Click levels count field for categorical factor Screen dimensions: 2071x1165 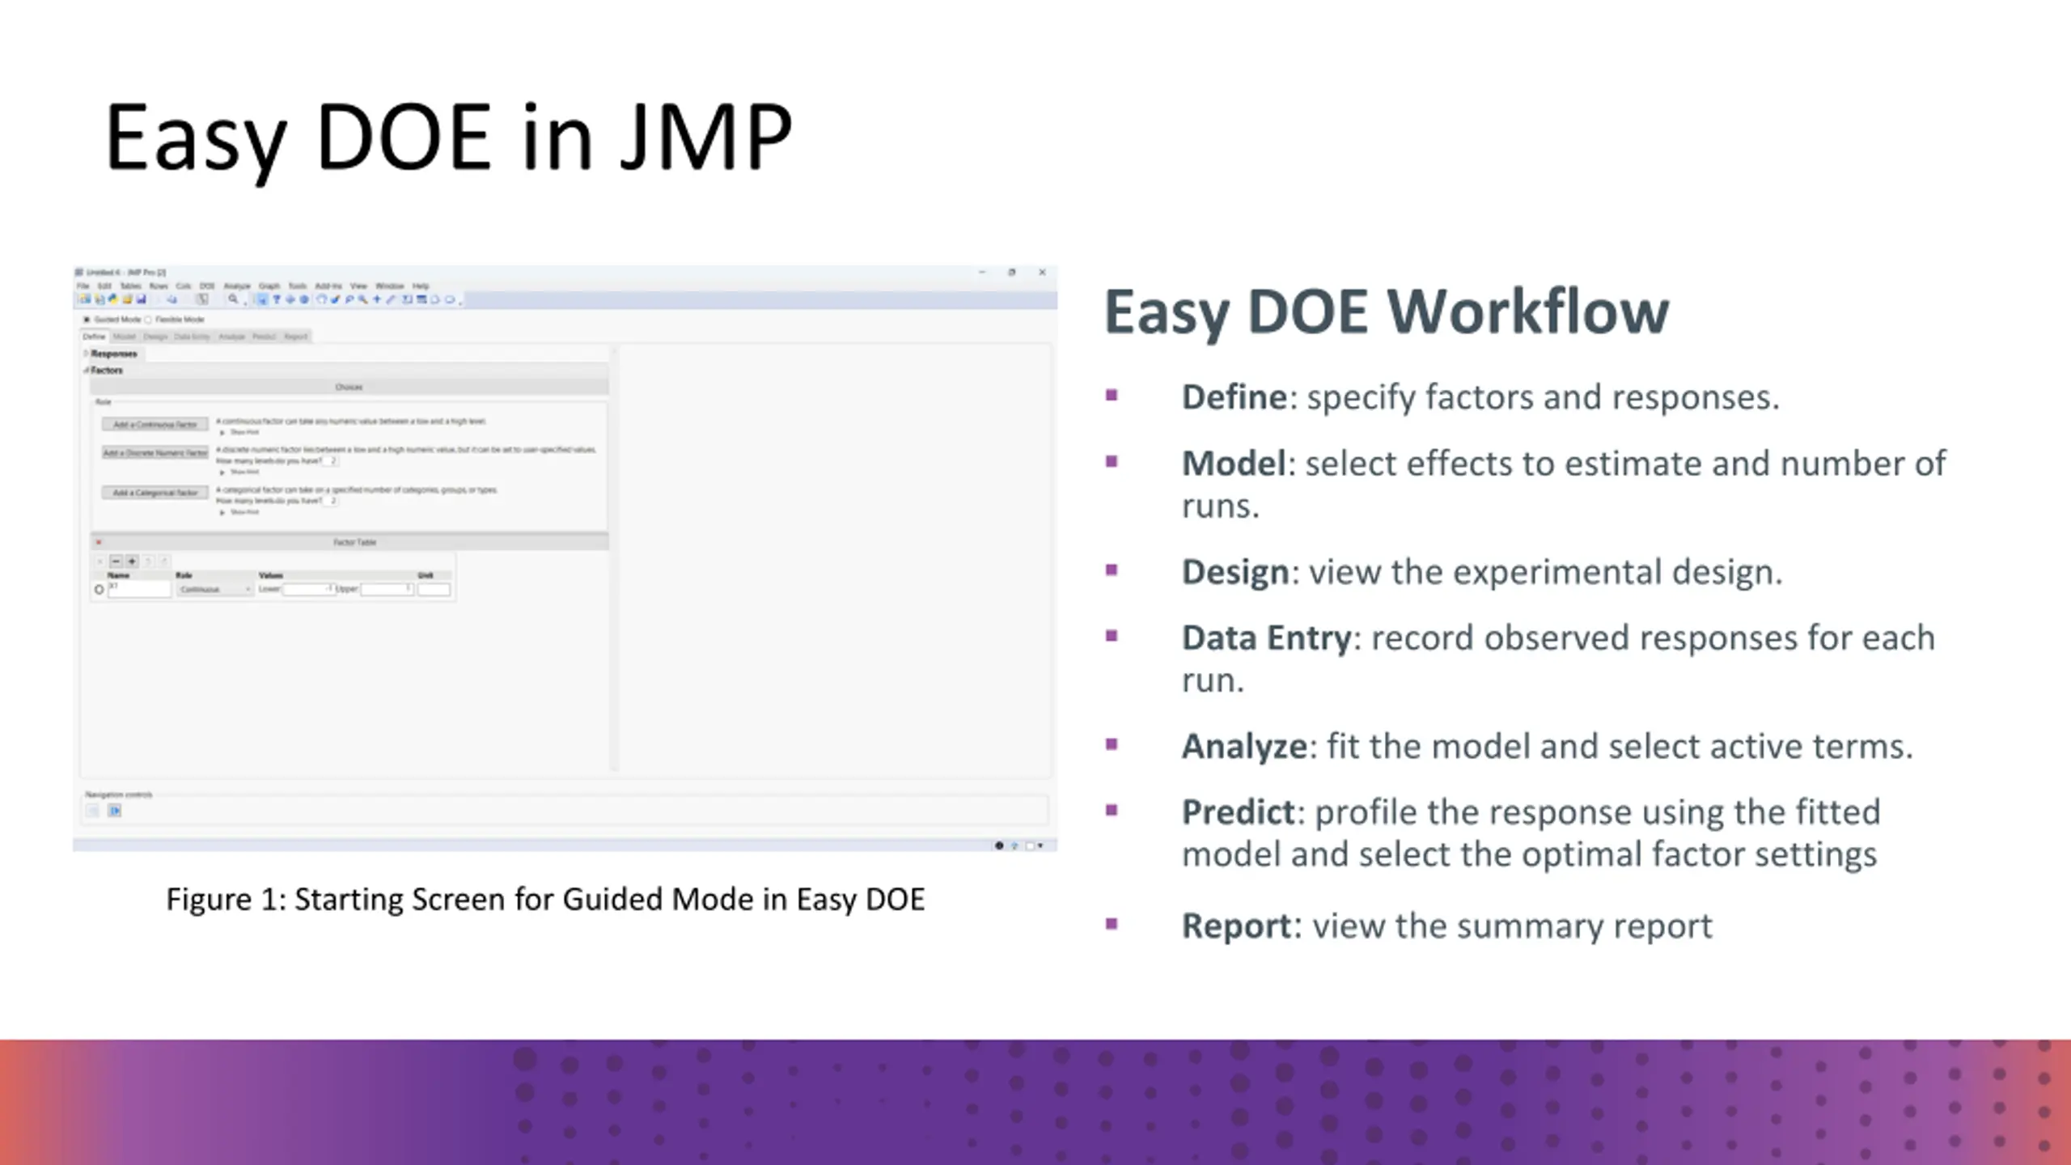(x=331, y=501)
